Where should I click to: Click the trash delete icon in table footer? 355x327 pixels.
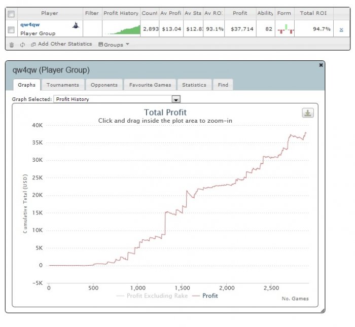pyautogui.click(x=12, y=45)
